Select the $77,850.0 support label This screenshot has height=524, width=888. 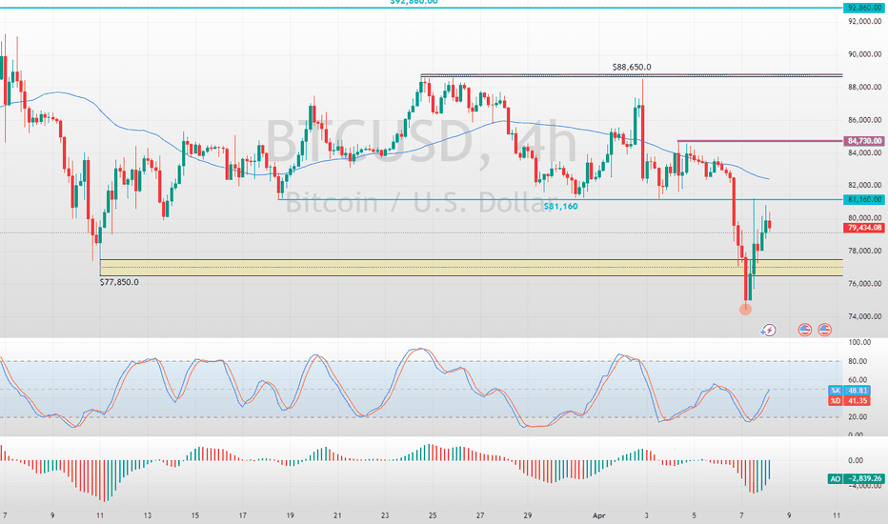click(x=119, y=282)
